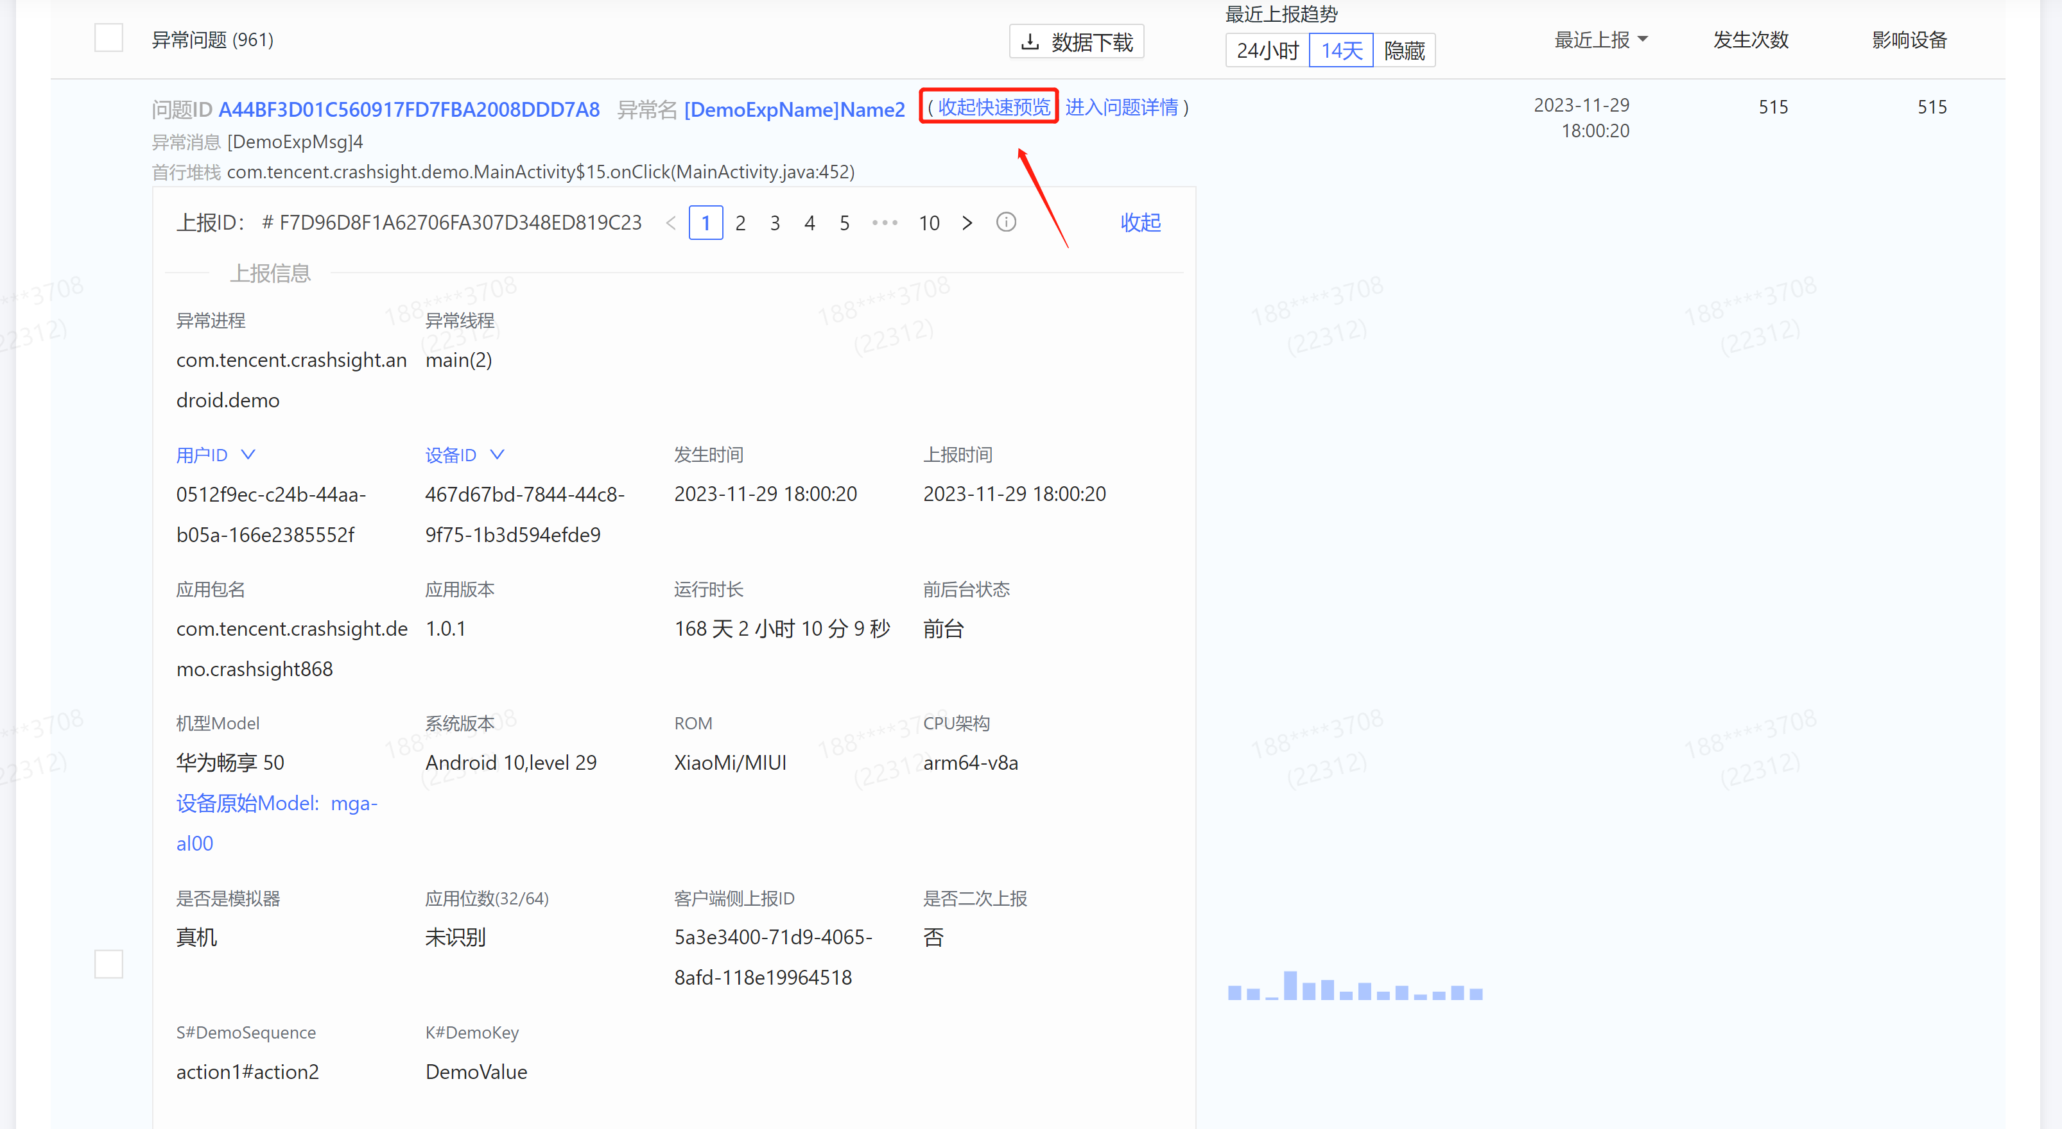Expand the 设备ID dropdown

[x=464, y=455]
